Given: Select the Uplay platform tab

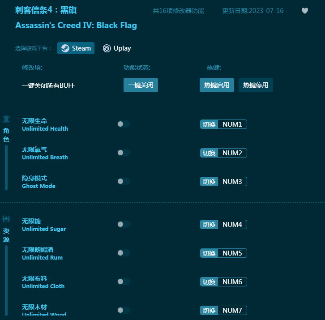Looking at the screenshot, I should (x=117, y=48).
